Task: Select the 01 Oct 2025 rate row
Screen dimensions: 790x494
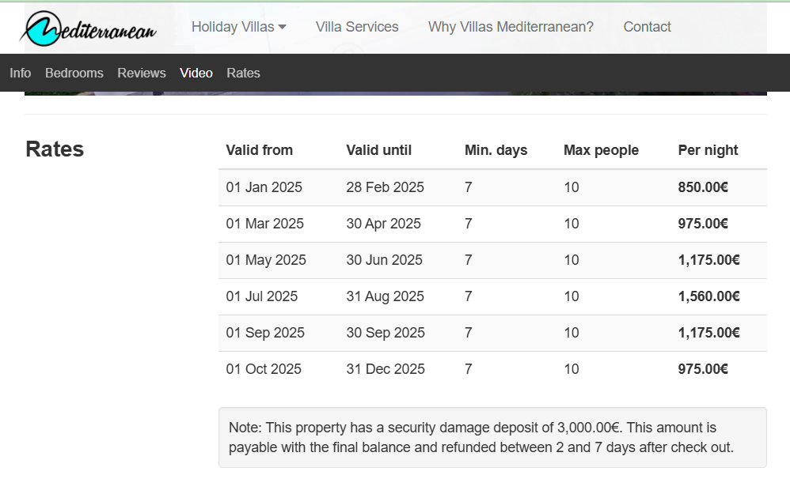Action: [x=492, y=369]
